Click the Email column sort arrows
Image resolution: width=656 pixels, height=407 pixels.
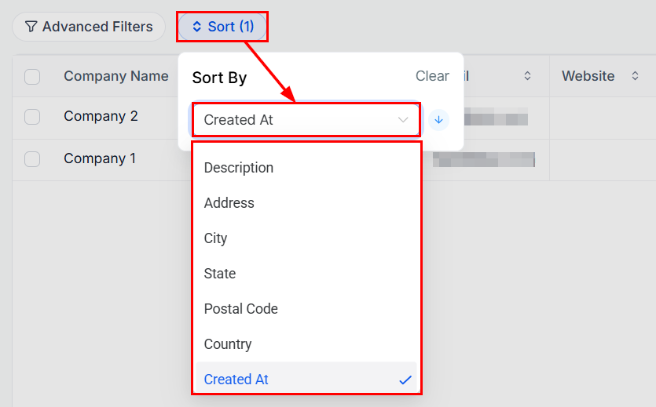tap(527, 76)
